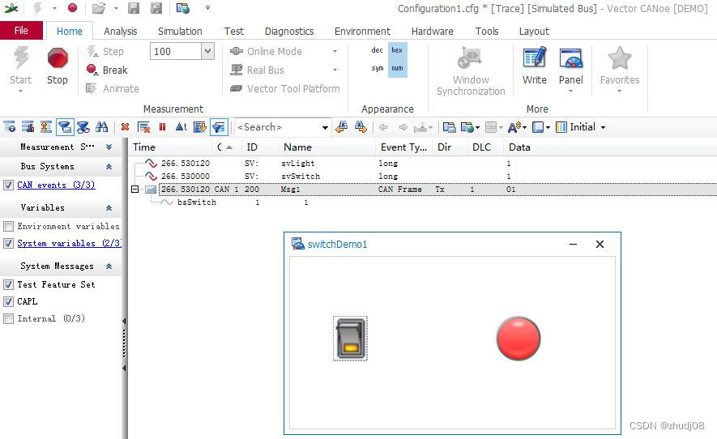Open the Panel icon in ribbon
The image size is (717, 439).
[571, 58]
